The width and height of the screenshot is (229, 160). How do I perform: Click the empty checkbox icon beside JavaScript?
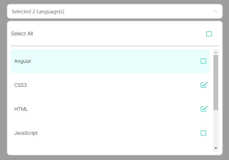(203, 133)
